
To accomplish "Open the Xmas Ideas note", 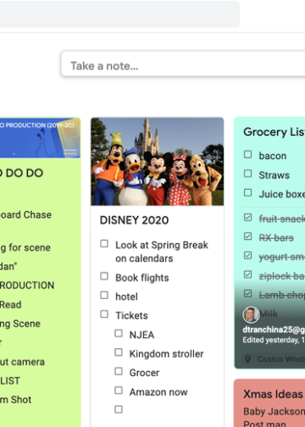I will 269,403.
